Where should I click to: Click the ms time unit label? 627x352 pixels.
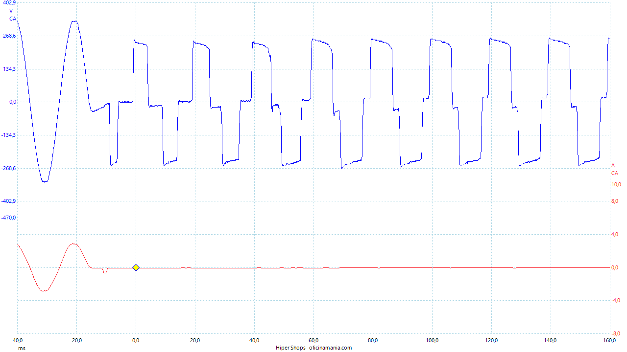click(22, 348)
